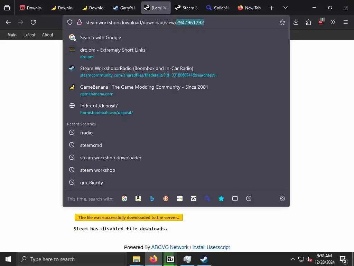Close the active [Lam] tab
Viewport: 354px width, 266px height.
coord(165,8)
